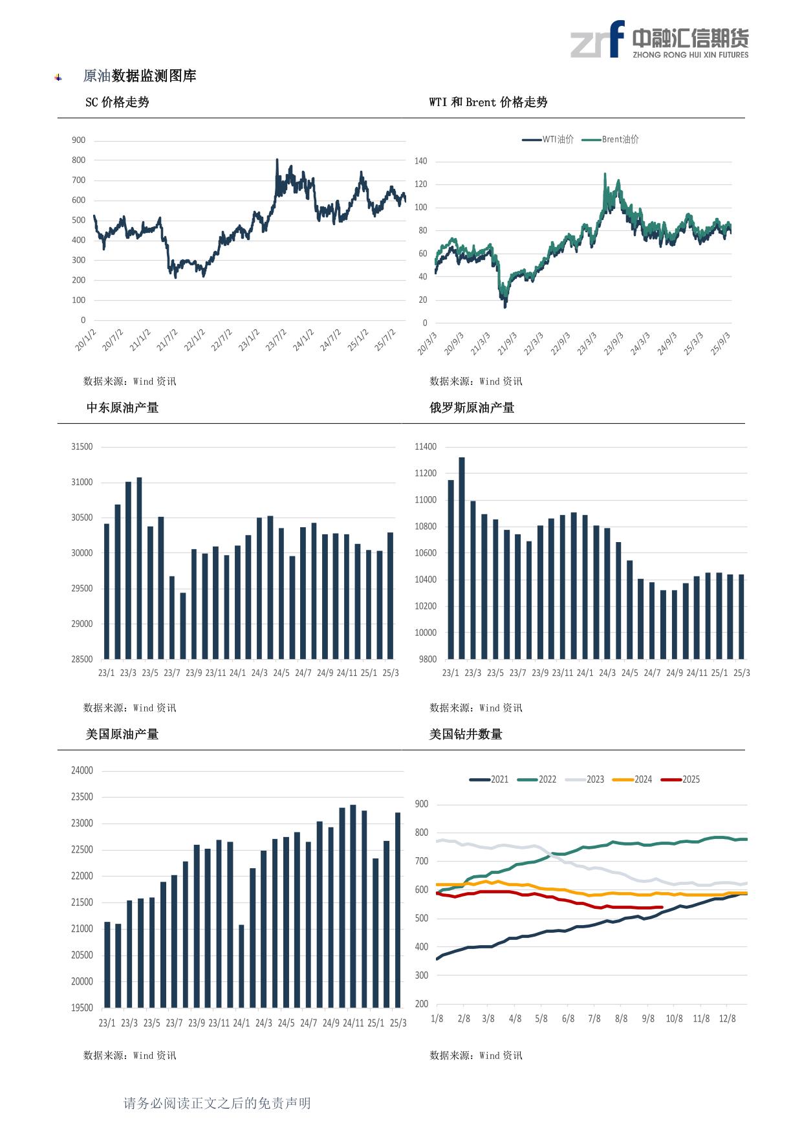The width and height of the screenshot is (802, 1134).
Task: Click the 原油数据监测图库 section heading
Action: pos(140,76)
